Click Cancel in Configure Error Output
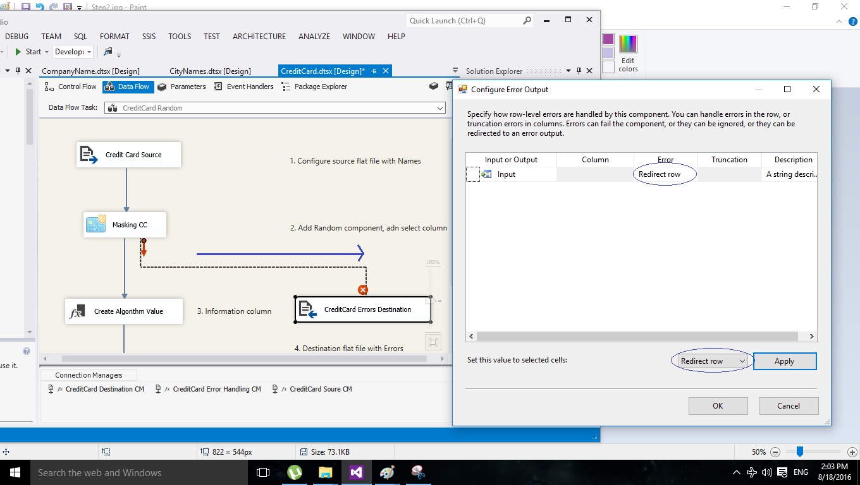Screen dimensions: 860x485 789,406
